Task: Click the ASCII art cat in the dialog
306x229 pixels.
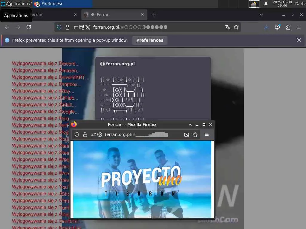Action: pos(122,95)
